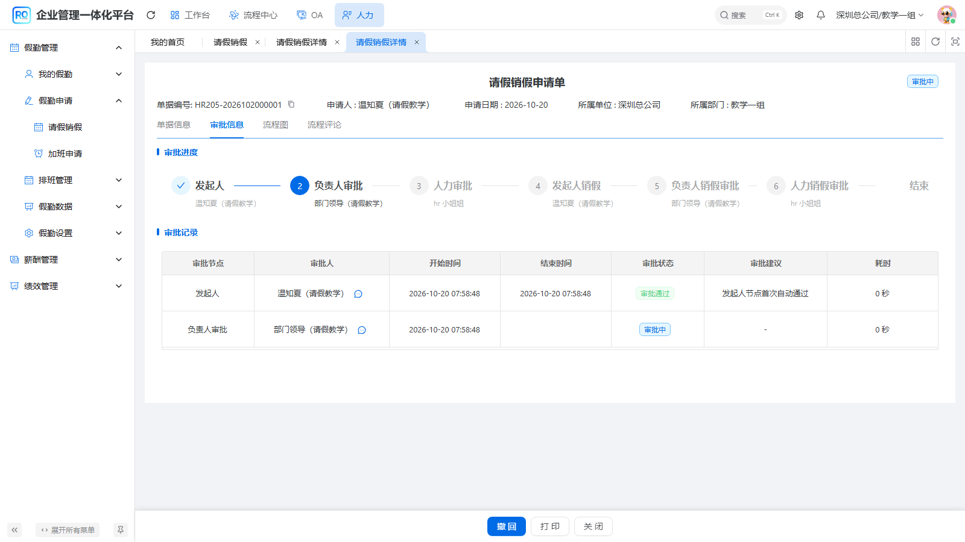This screenshot has width=965, height=542.
Task: Go to the 我的首页 tab
Action: click(168, 42)
